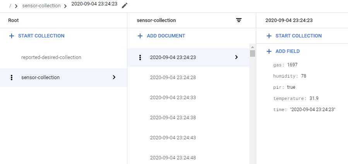Select the reported-desired-collection item
The width and height of the screenshot is (348, 164).
tap(51, 57)
